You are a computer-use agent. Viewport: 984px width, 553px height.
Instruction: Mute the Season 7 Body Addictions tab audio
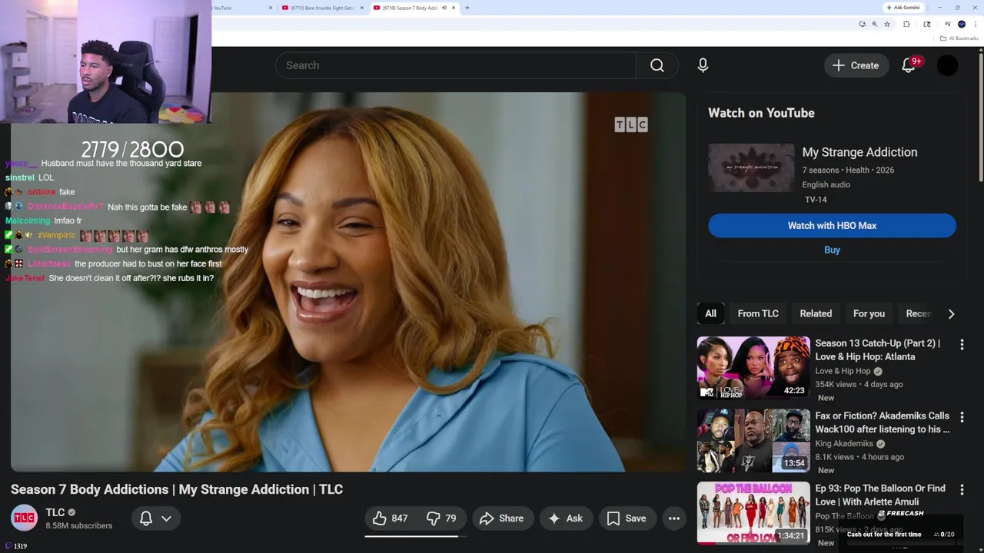(444, 8)
